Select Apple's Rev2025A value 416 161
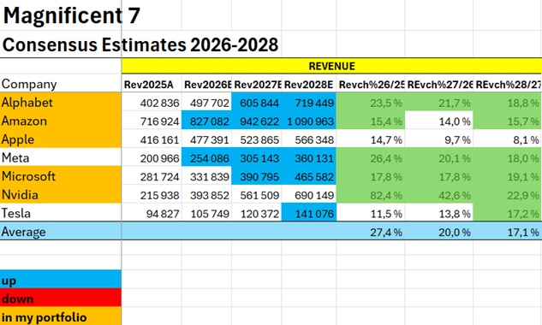 click(152, 139)
